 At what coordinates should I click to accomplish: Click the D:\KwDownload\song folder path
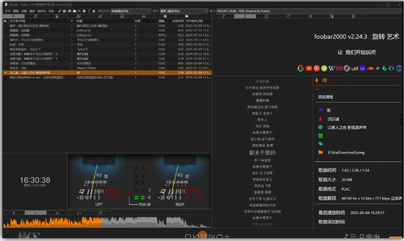346,152
